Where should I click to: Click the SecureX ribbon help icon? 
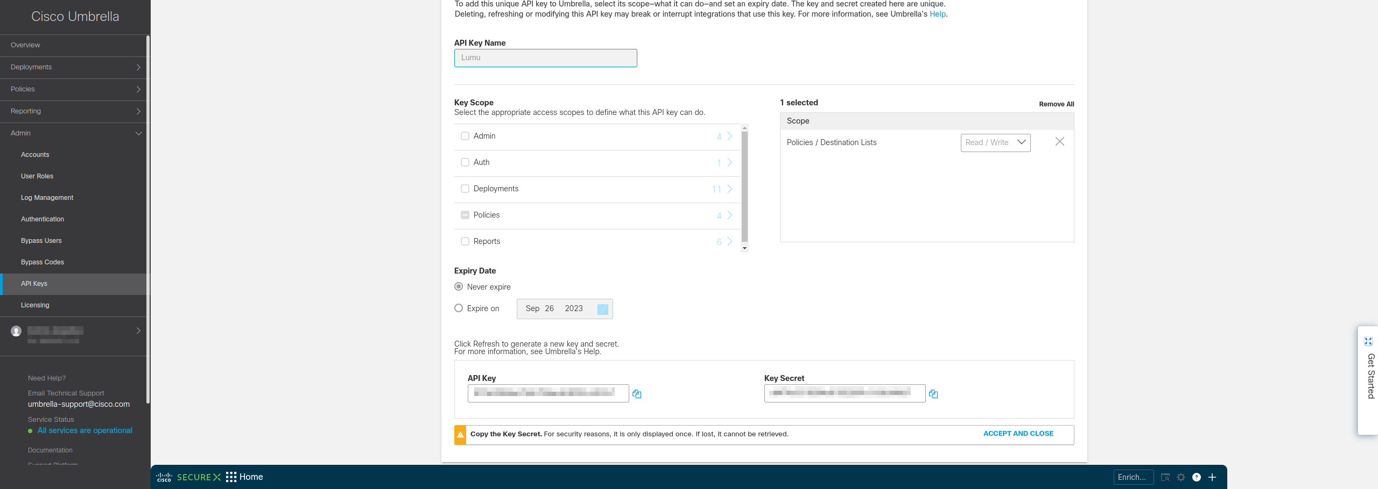tap(1196, 477)
